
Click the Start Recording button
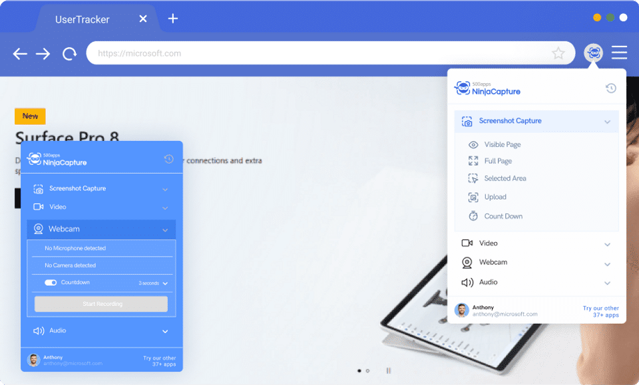pos(101,304)
